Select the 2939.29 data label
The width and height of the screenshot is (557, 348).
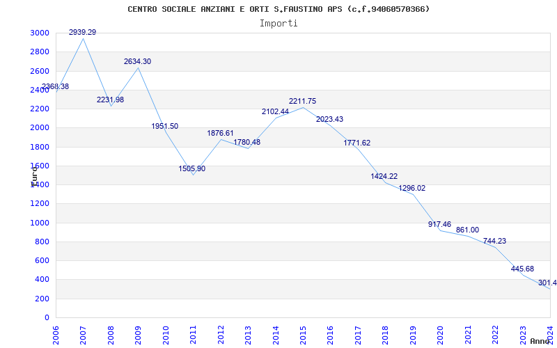click(x=82, y=32)
